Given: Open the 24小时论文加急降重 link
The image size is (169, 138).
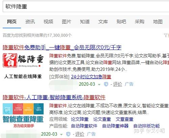Looking at the screenshot, I should pos(91,77).
